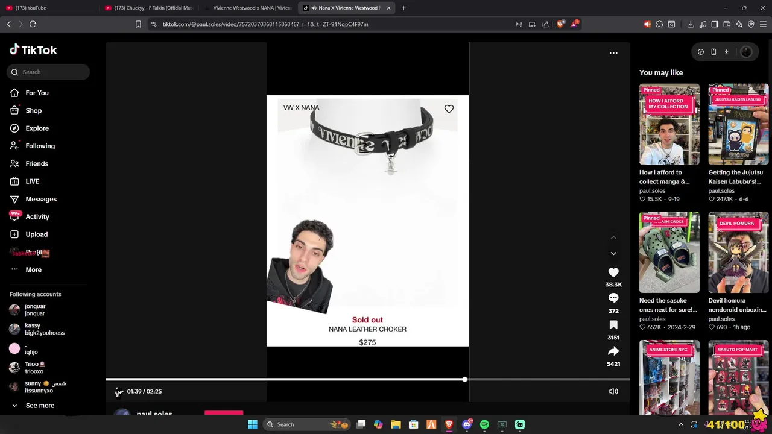Screen dimensions: 772x434
Task: Open browser downloads icon
Action: pos(691,24)
